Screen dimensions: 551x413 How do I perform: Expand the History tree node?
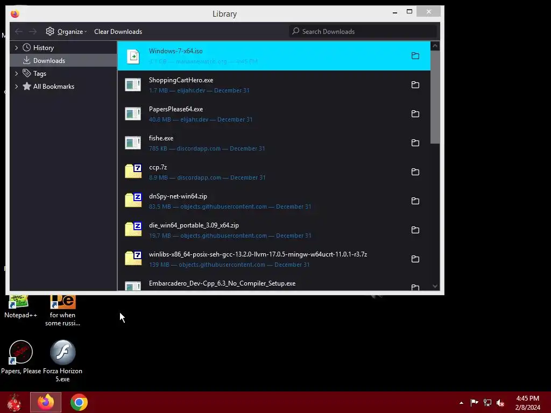coord(17,48)
